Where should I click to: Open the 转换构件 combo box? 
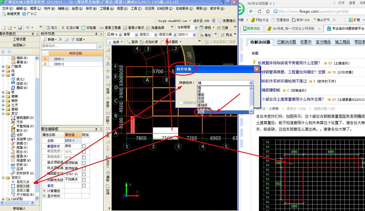click(x=225, y=83)
